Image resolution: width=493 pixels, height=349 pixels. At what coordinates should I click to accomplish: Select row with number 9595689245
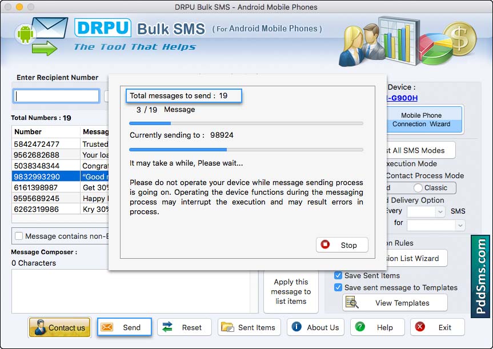pos(61,198)
